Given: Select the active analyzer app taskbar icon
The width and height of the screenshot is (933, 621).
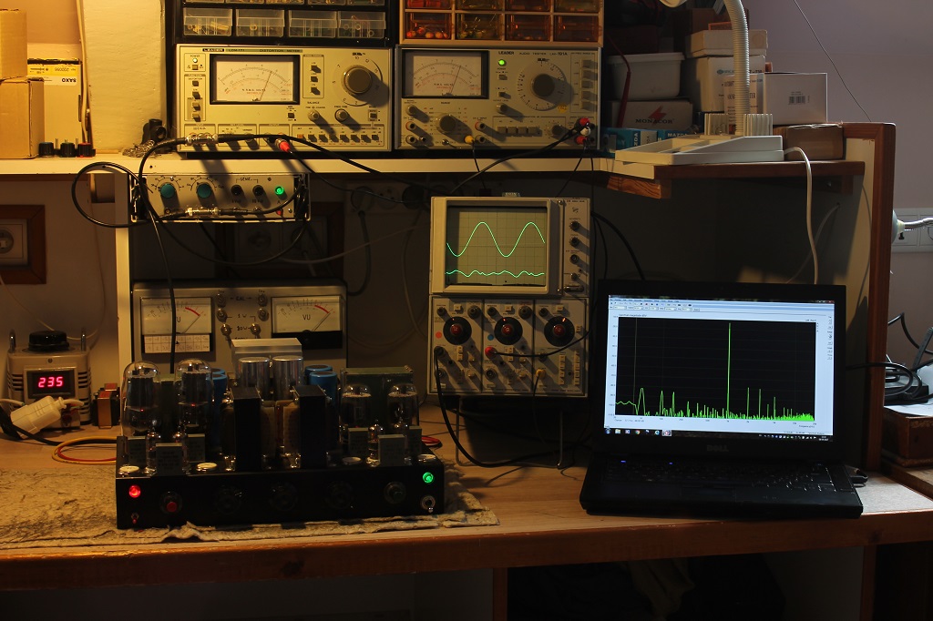Looking at the screenshot, I should pos(667,433).
